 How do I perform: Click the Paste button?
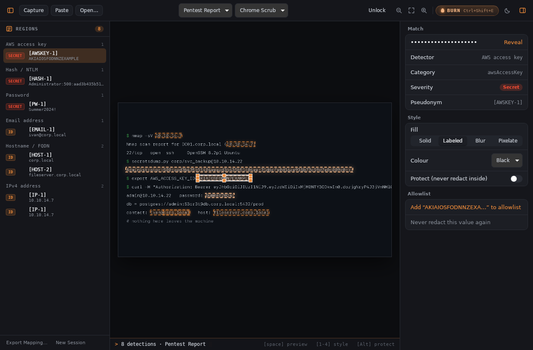[x=62, y=10]
